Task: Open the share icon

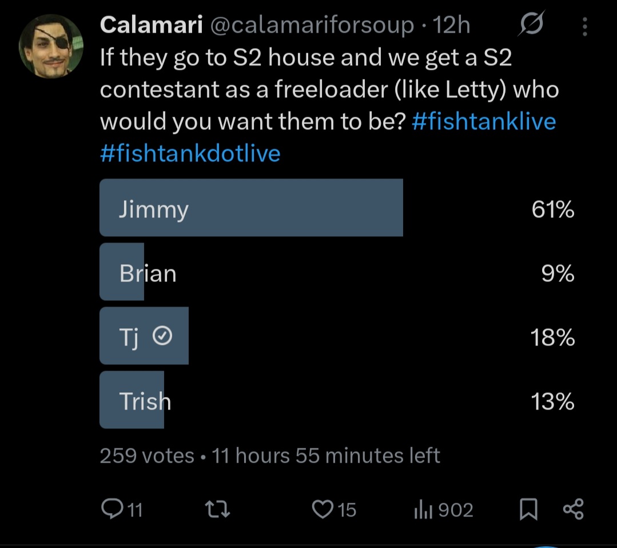Action: point(574,509)
